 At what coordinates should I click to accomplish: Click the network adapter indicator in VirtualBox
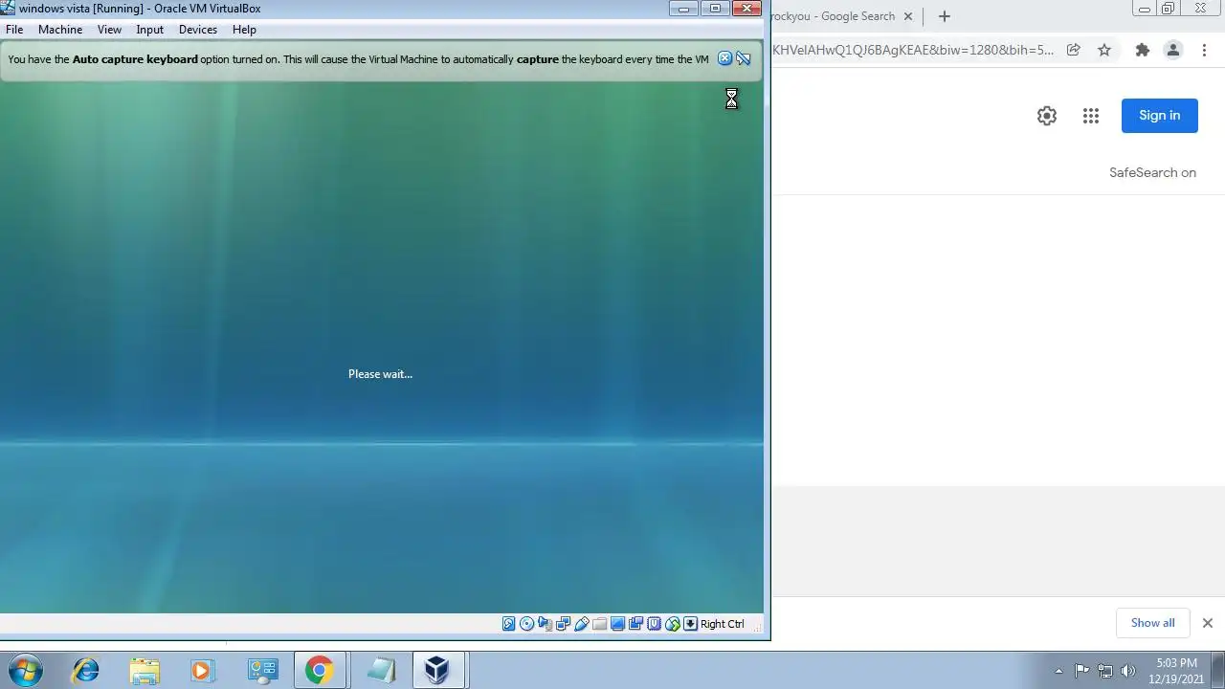coord(564,624)
